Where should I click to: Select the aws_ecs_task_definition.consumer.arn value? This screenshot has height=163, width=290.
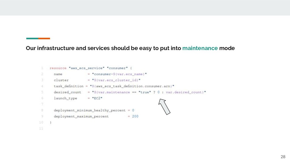pos(132,86)
